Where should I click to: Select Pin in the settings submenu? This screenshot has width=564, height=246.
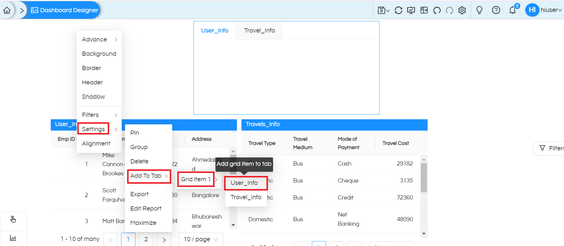click(148, 133)
